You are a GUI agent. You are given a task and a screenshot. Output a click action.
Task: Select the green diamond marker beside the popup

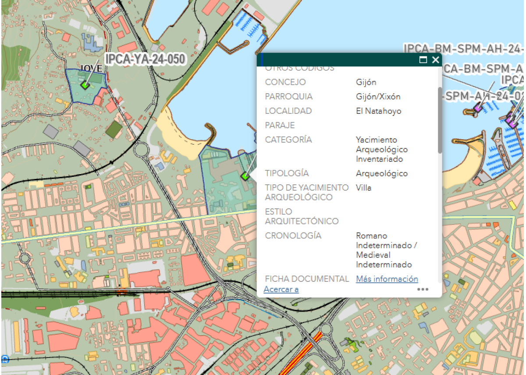click(x=245, y=176)
